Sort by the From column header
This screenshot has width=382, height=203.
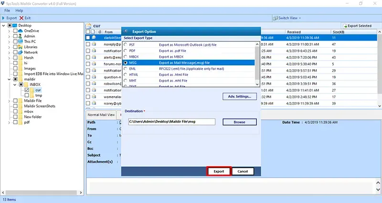click(109, 32)
